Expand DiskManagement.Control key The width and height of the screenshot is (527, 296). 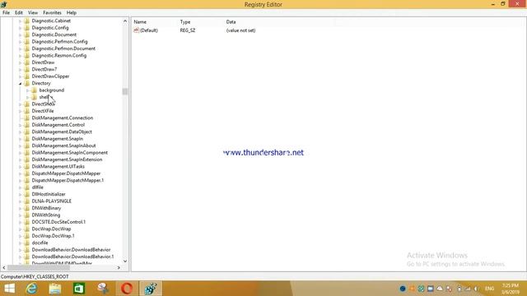click(x=20, y=125)
